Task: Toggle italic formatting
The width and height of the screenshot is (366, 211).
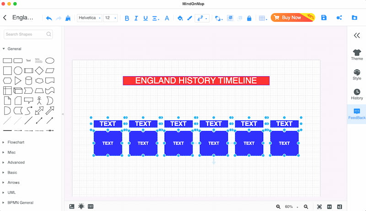Action: (136, 18)
